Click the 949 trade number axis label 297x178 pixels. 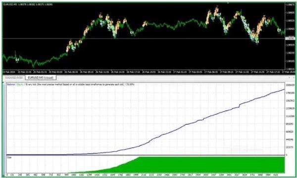pos(66,175)
